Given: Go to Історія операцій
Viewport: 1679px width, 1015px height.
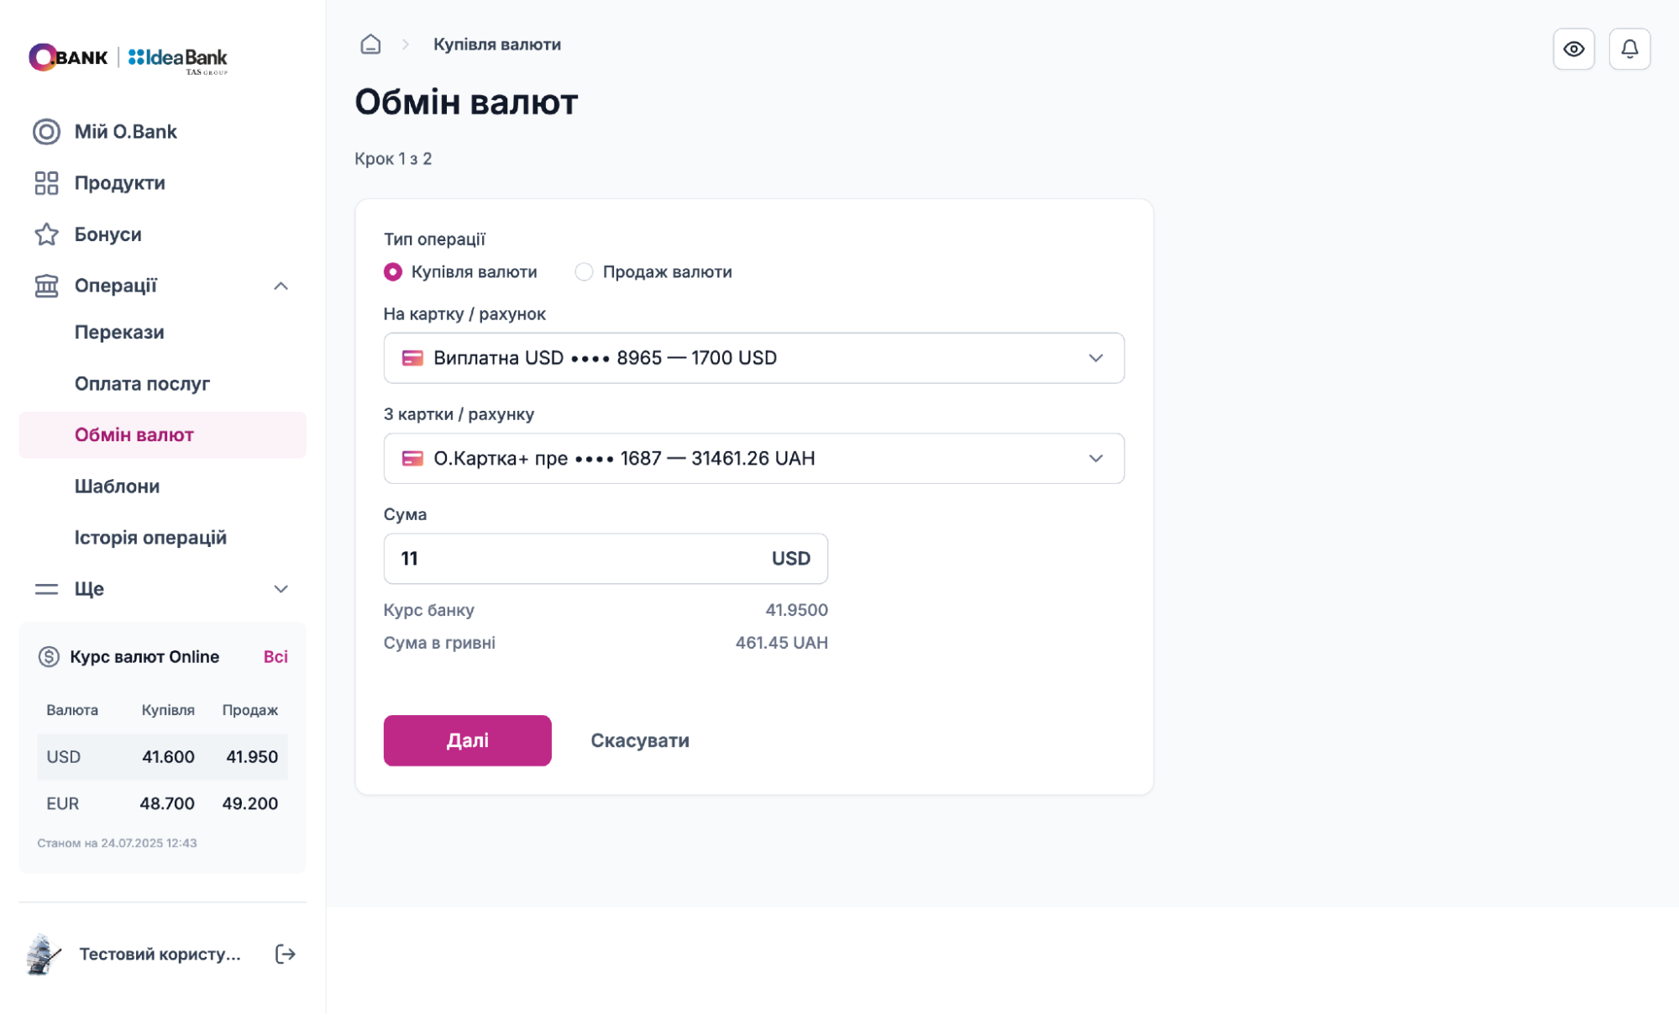Looking at the screenshot, I should coord(150,538).
